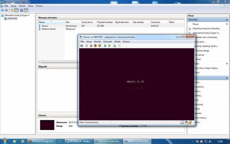Screen dimensions: 230x144
Task: Open Windows Explorer from the taskbar
Action: click(15, 141)
